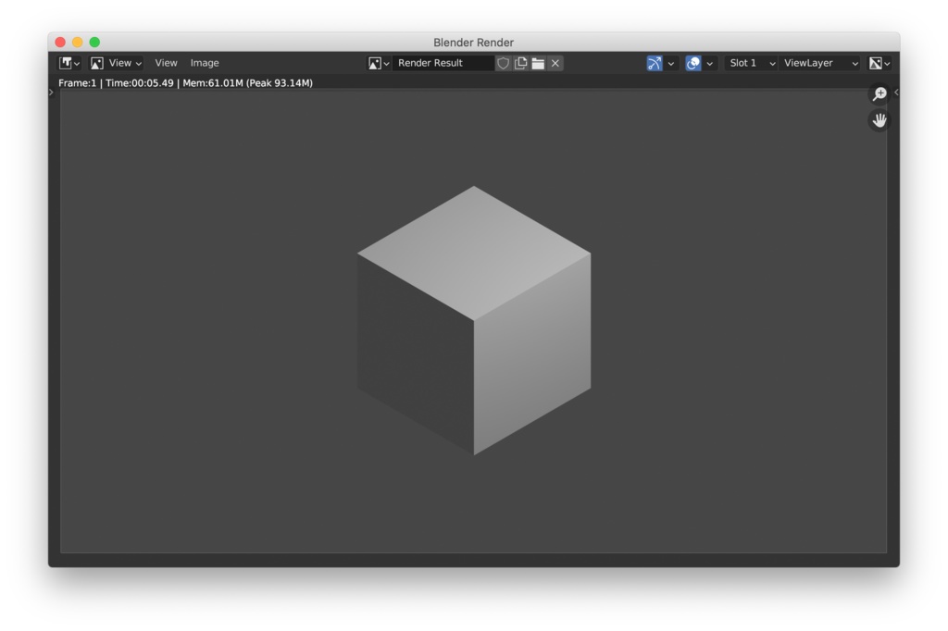The width and height of the screenshot is (948, 631).
Task: Toggle the overlays visibility button
Action: coord(694,63)
